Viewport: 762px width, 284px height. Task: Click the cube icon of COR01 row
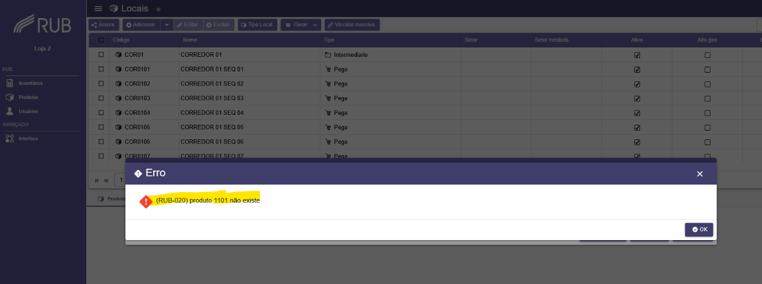[118, 55]
